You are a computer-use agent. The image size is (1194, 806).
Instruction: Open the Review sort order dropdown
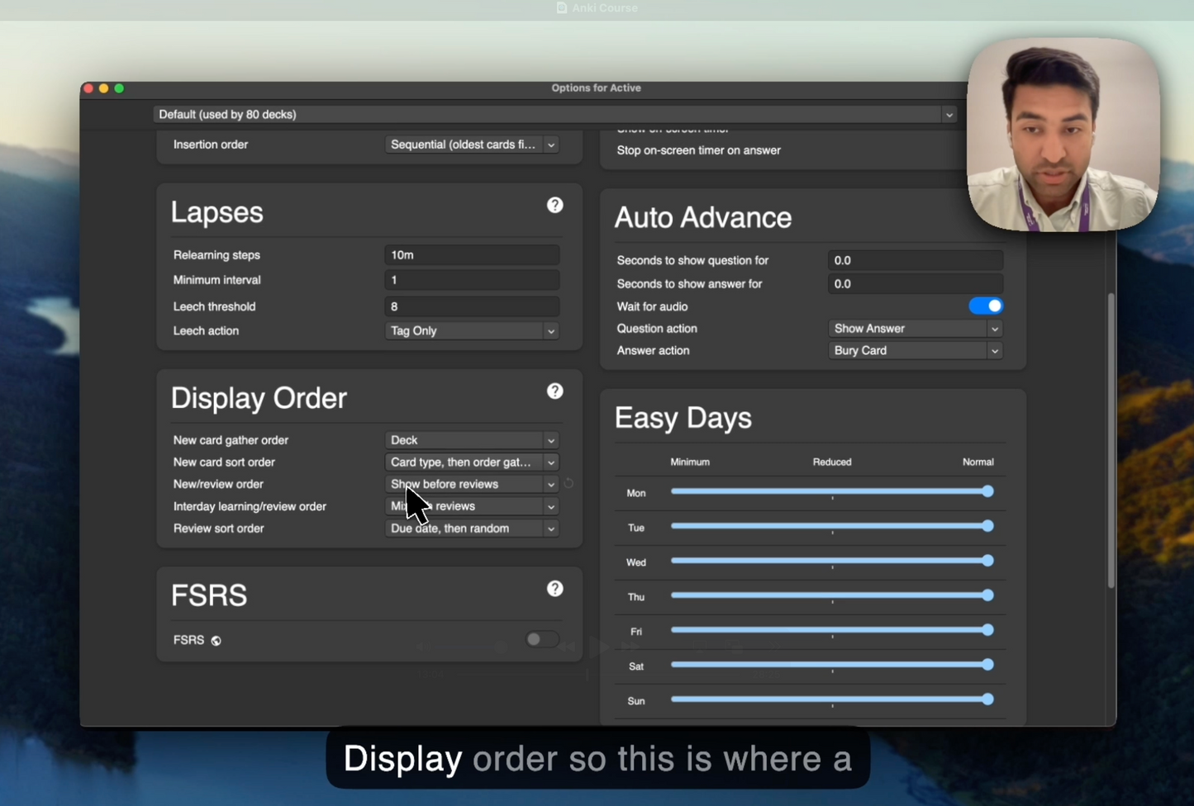[471, 529]
